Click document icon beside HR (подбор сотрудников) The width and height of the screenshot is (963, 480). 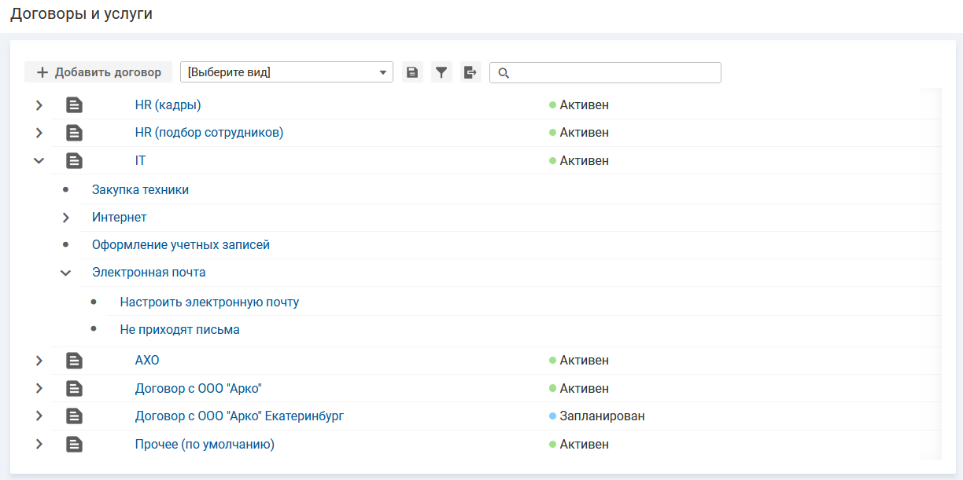pyautogui.click(x=74, y=133)
